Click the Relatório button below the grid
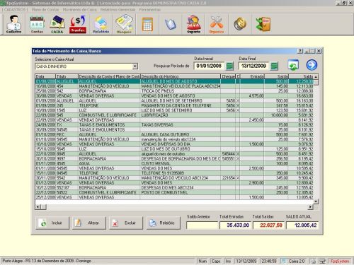Image resolution: width=354 pixels, height=265 pixels. point(164,223)
